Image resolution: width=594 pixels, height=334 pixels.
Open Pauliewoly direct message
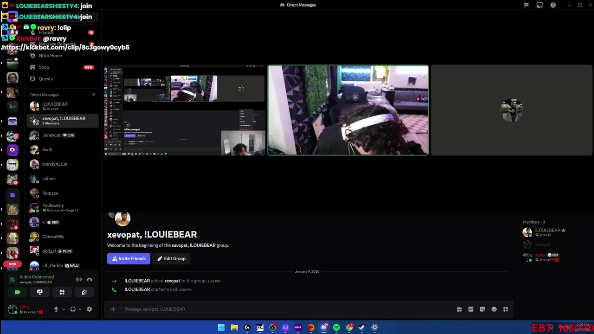point(62,207)
